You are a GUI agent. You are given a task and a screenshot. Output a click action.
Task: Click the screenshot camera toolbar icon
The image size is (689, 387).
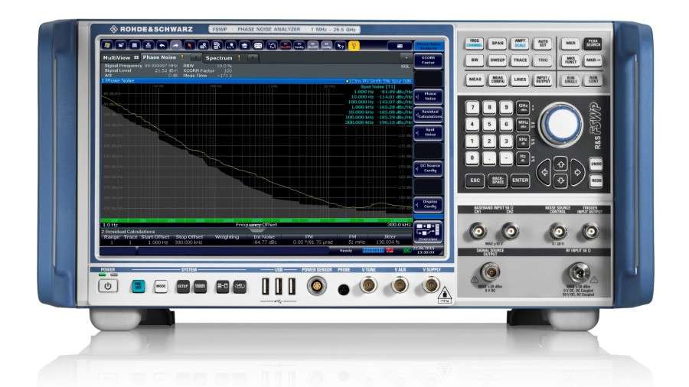pos(400,46)
